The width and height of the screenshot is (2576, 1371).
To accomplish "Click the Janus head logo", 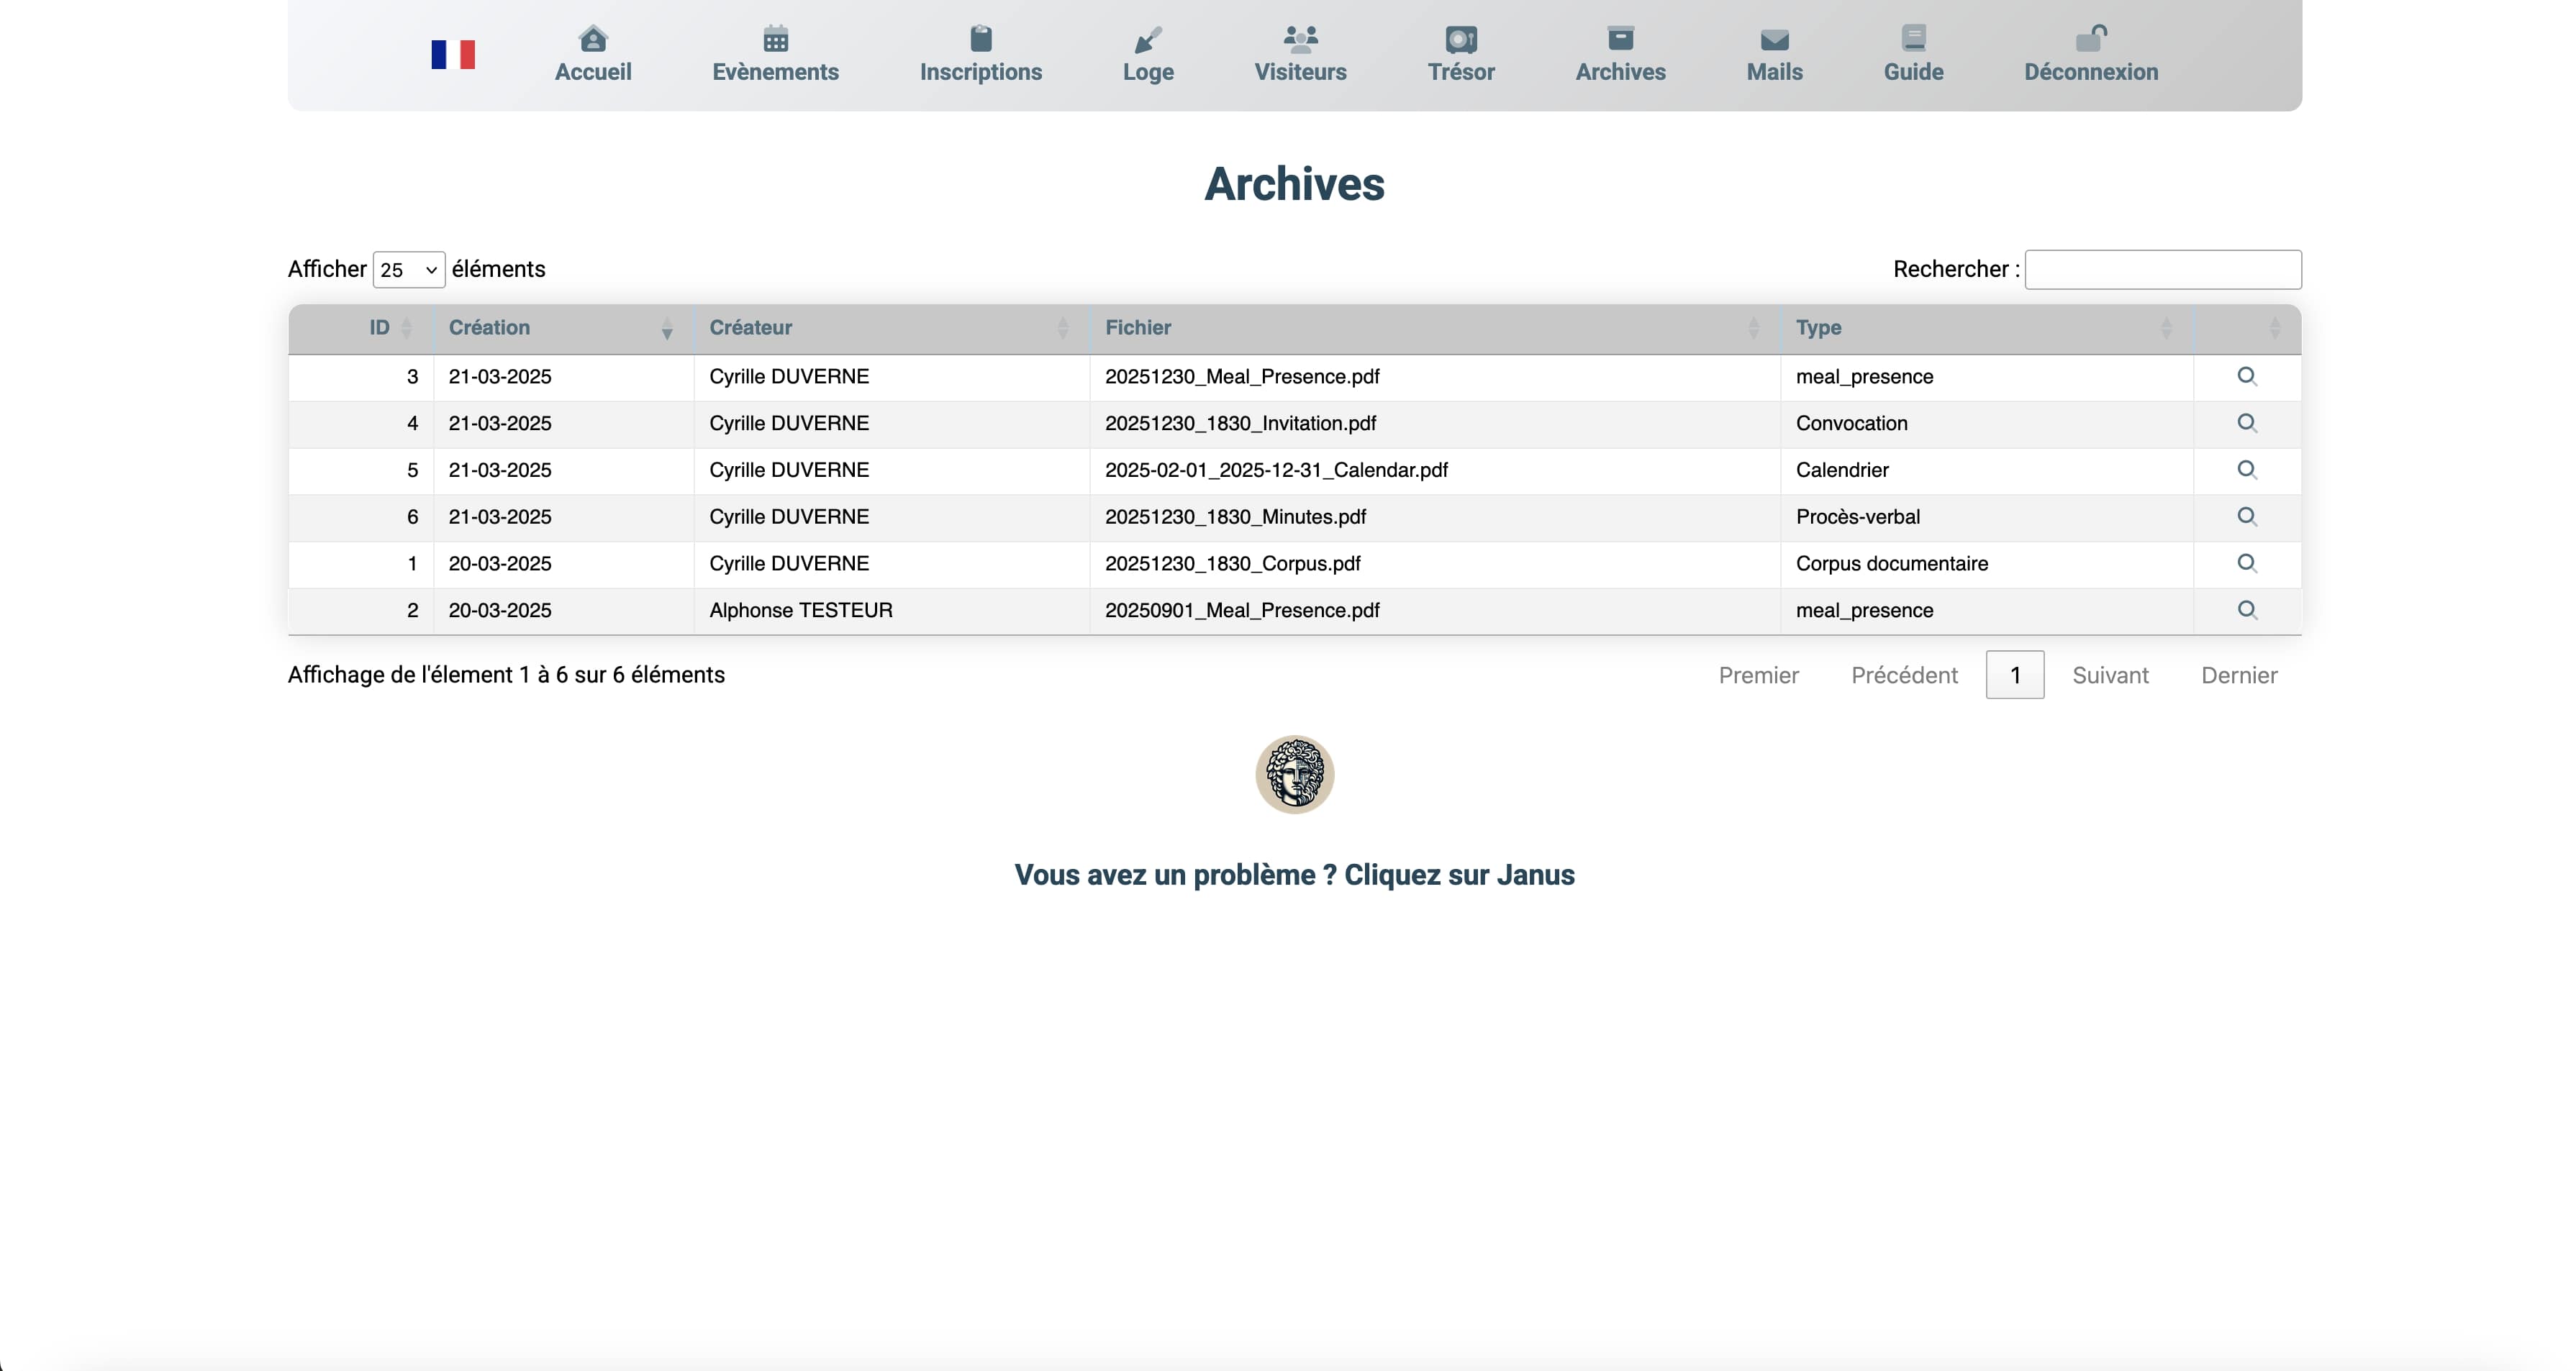I will 1294,774.
